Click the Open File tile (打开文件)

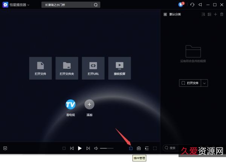click(40, 68)
